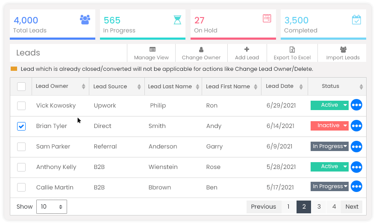
Task: Expand the Inactive status dropdown for Smith
Action: (329, 125)
